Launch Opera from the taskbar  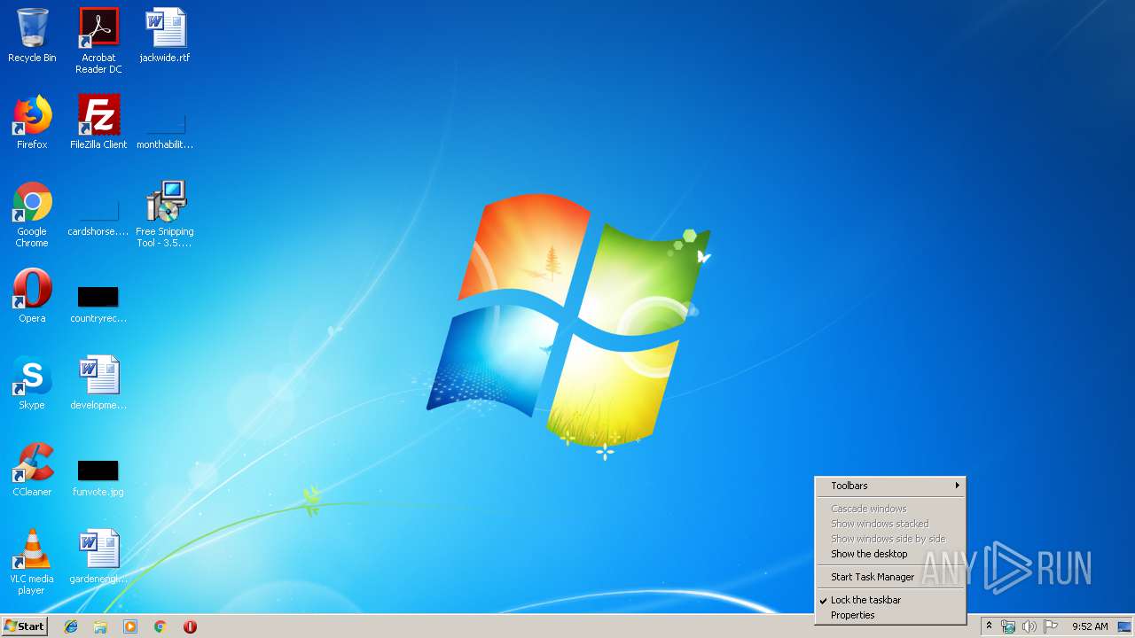pyautogui.click(x=190, y=626)
